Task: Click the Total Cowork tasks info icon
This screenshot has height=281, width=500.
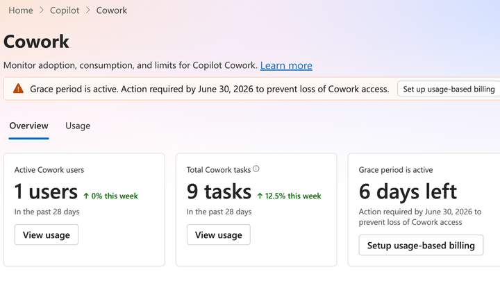Action: (256, 169)
